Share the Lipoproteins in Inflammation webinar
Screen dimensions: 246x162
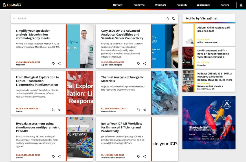tap(59, 110)
